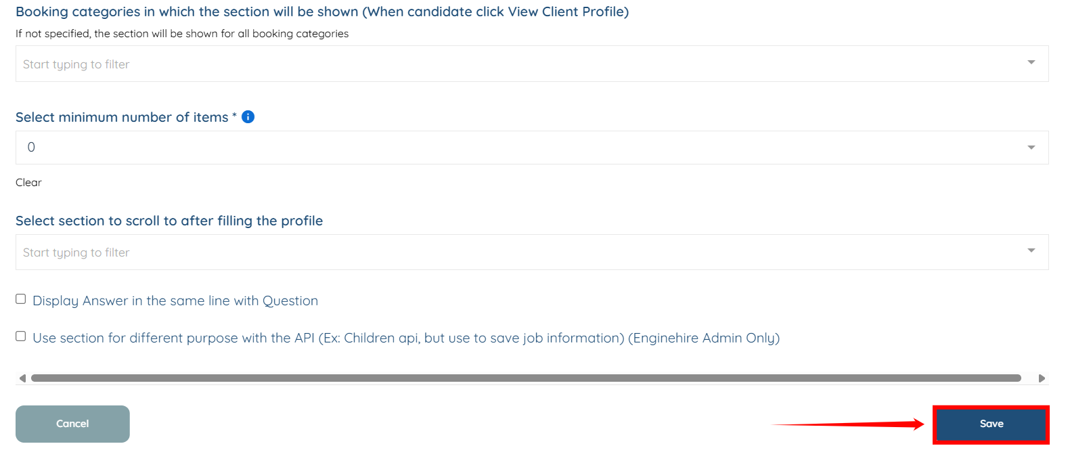Expand the booking categories dropdown arrow
The height and width of the screenshot is (465, 1070).
pyautogui.click(x=1031, y=63)
